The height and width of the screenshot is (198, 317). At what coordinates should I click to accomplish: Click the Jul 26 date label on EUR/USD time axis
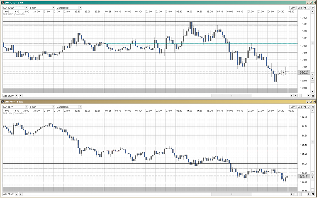(x=108, y=12)
